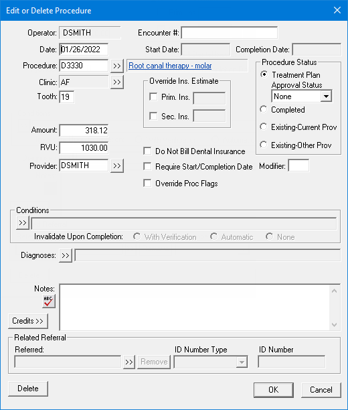The width and height of the screenshot is (348, 410).
Task: Open Root canal therapy - molar link
Action: [x=170, y=66]
